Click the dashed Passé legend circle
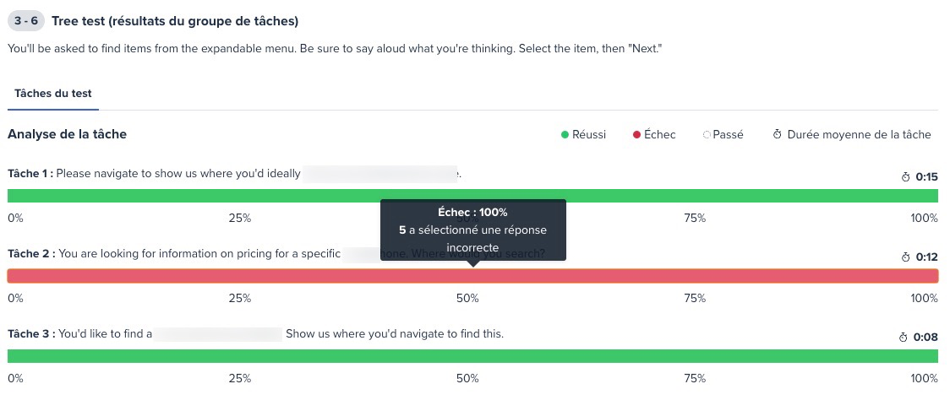950x400 pixels. pyautogui.click(x=707, y=135)
